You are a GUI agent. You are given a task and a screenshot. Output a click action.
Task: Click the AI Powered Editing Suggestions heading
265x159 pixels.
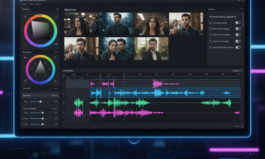223,17
